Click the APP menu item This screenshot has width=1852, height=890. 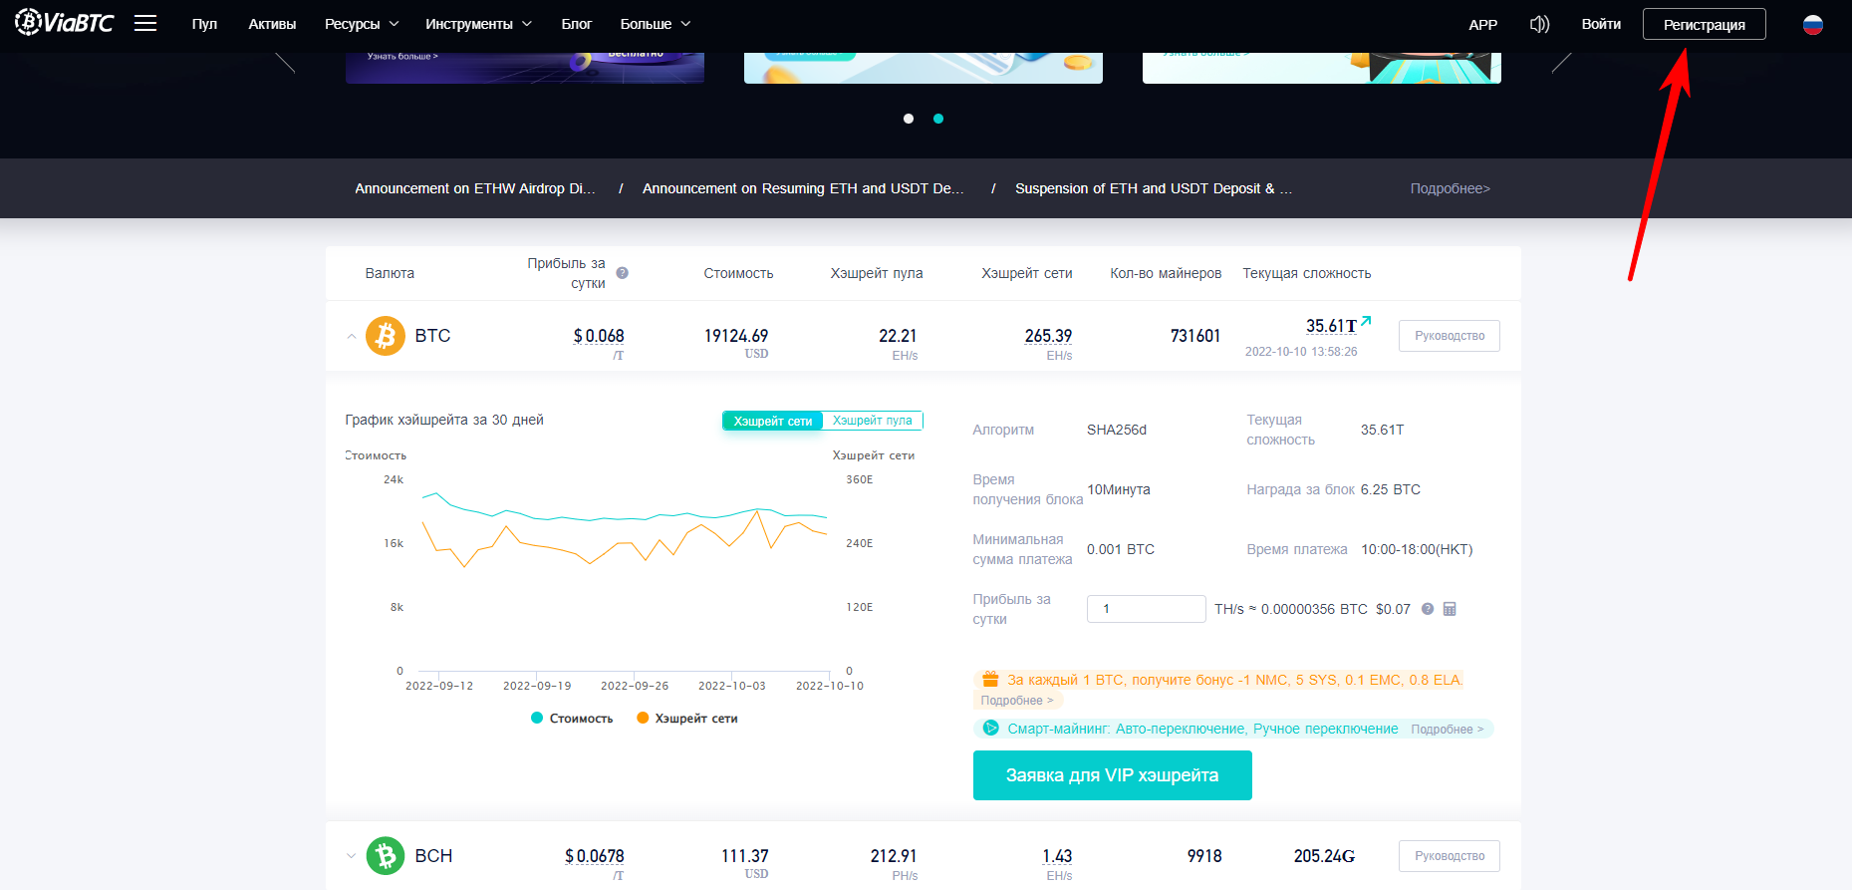click(1482, 24)
